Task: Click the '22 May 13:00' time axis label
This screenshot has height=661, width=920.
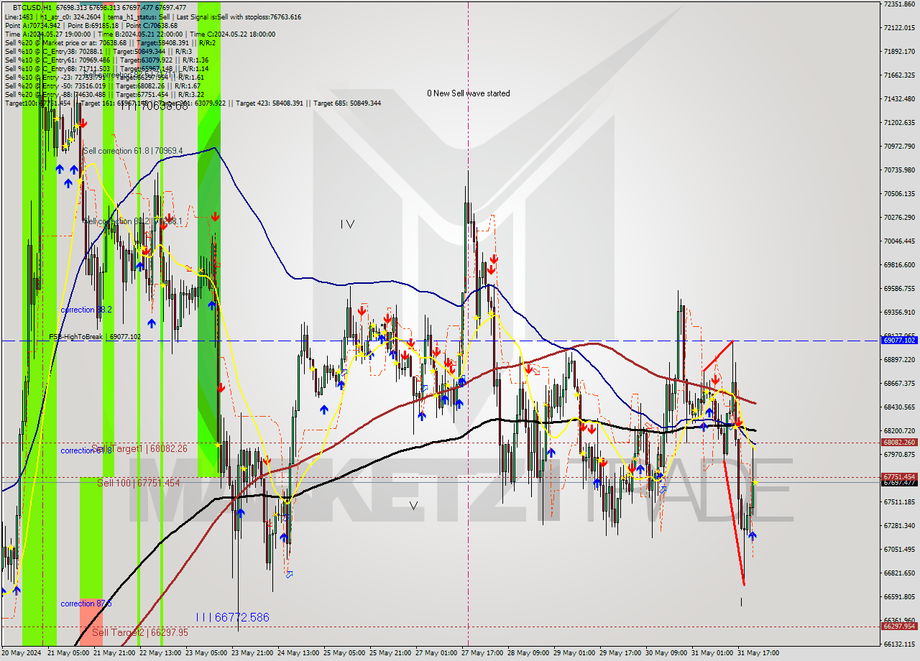Action: [x=160, y=653]
